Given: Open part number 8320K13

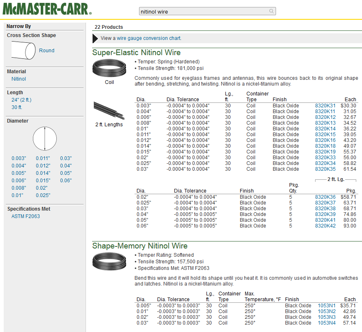Looking at the screenshot, I should click(x=325, y=123).
